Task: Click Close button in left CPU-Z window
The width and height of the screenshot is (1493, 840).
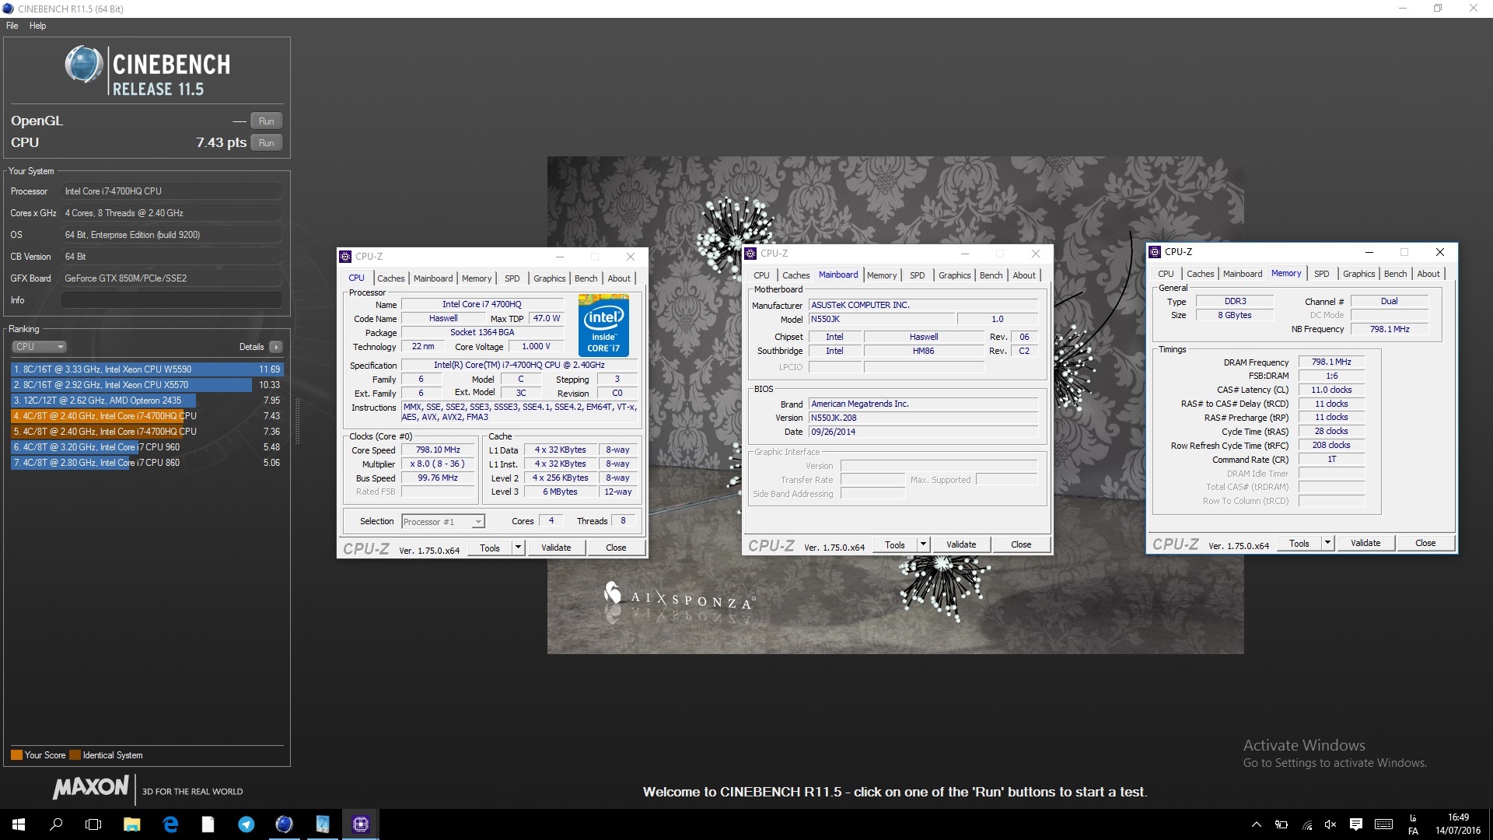Action: 616,548
